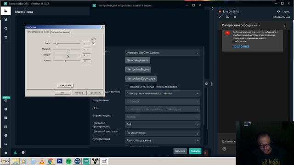Open the color range 'По умолчанию' dropdown
The width and height of the screenshot is (294, 165).
162,133
